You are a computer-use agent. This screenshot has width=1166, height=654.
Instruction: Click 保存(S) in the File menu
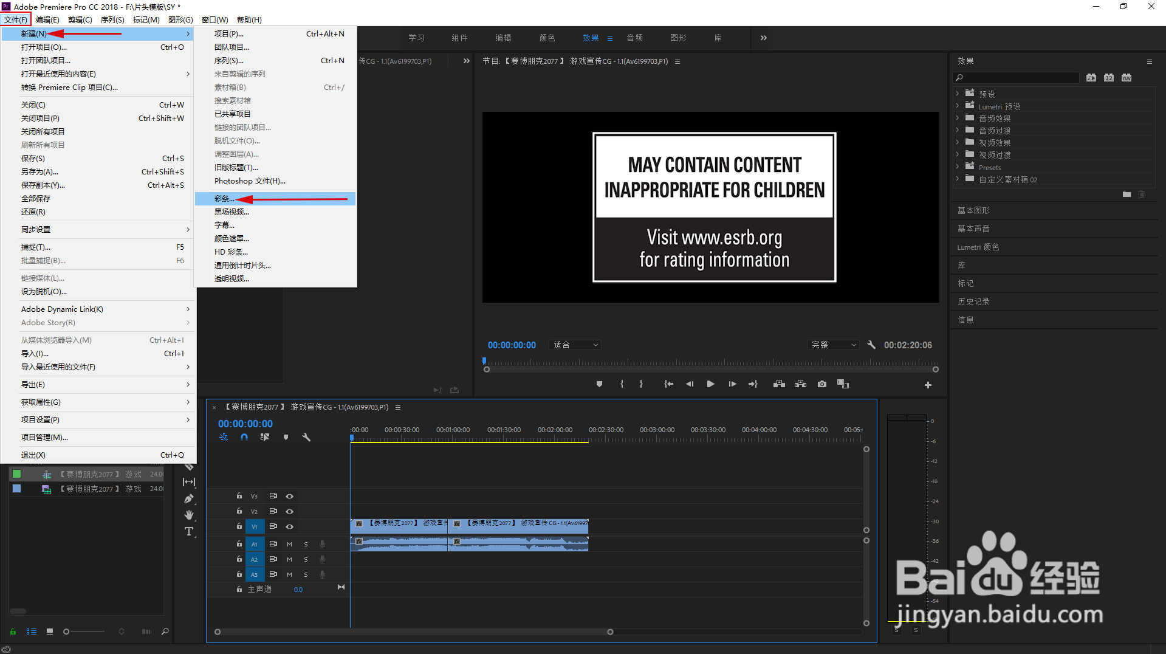pyautogui.click(x=98, y=159)
